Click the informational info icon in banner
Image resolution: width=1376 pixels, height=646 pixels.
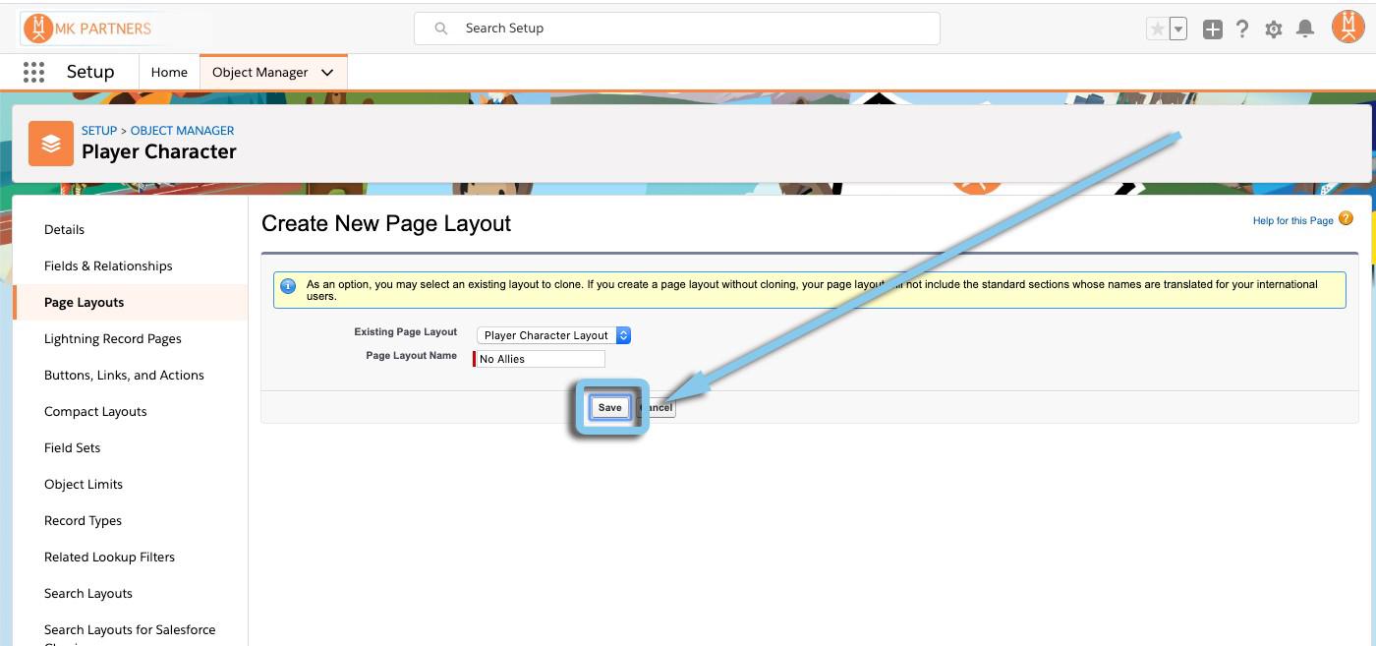tap(288, 285)
